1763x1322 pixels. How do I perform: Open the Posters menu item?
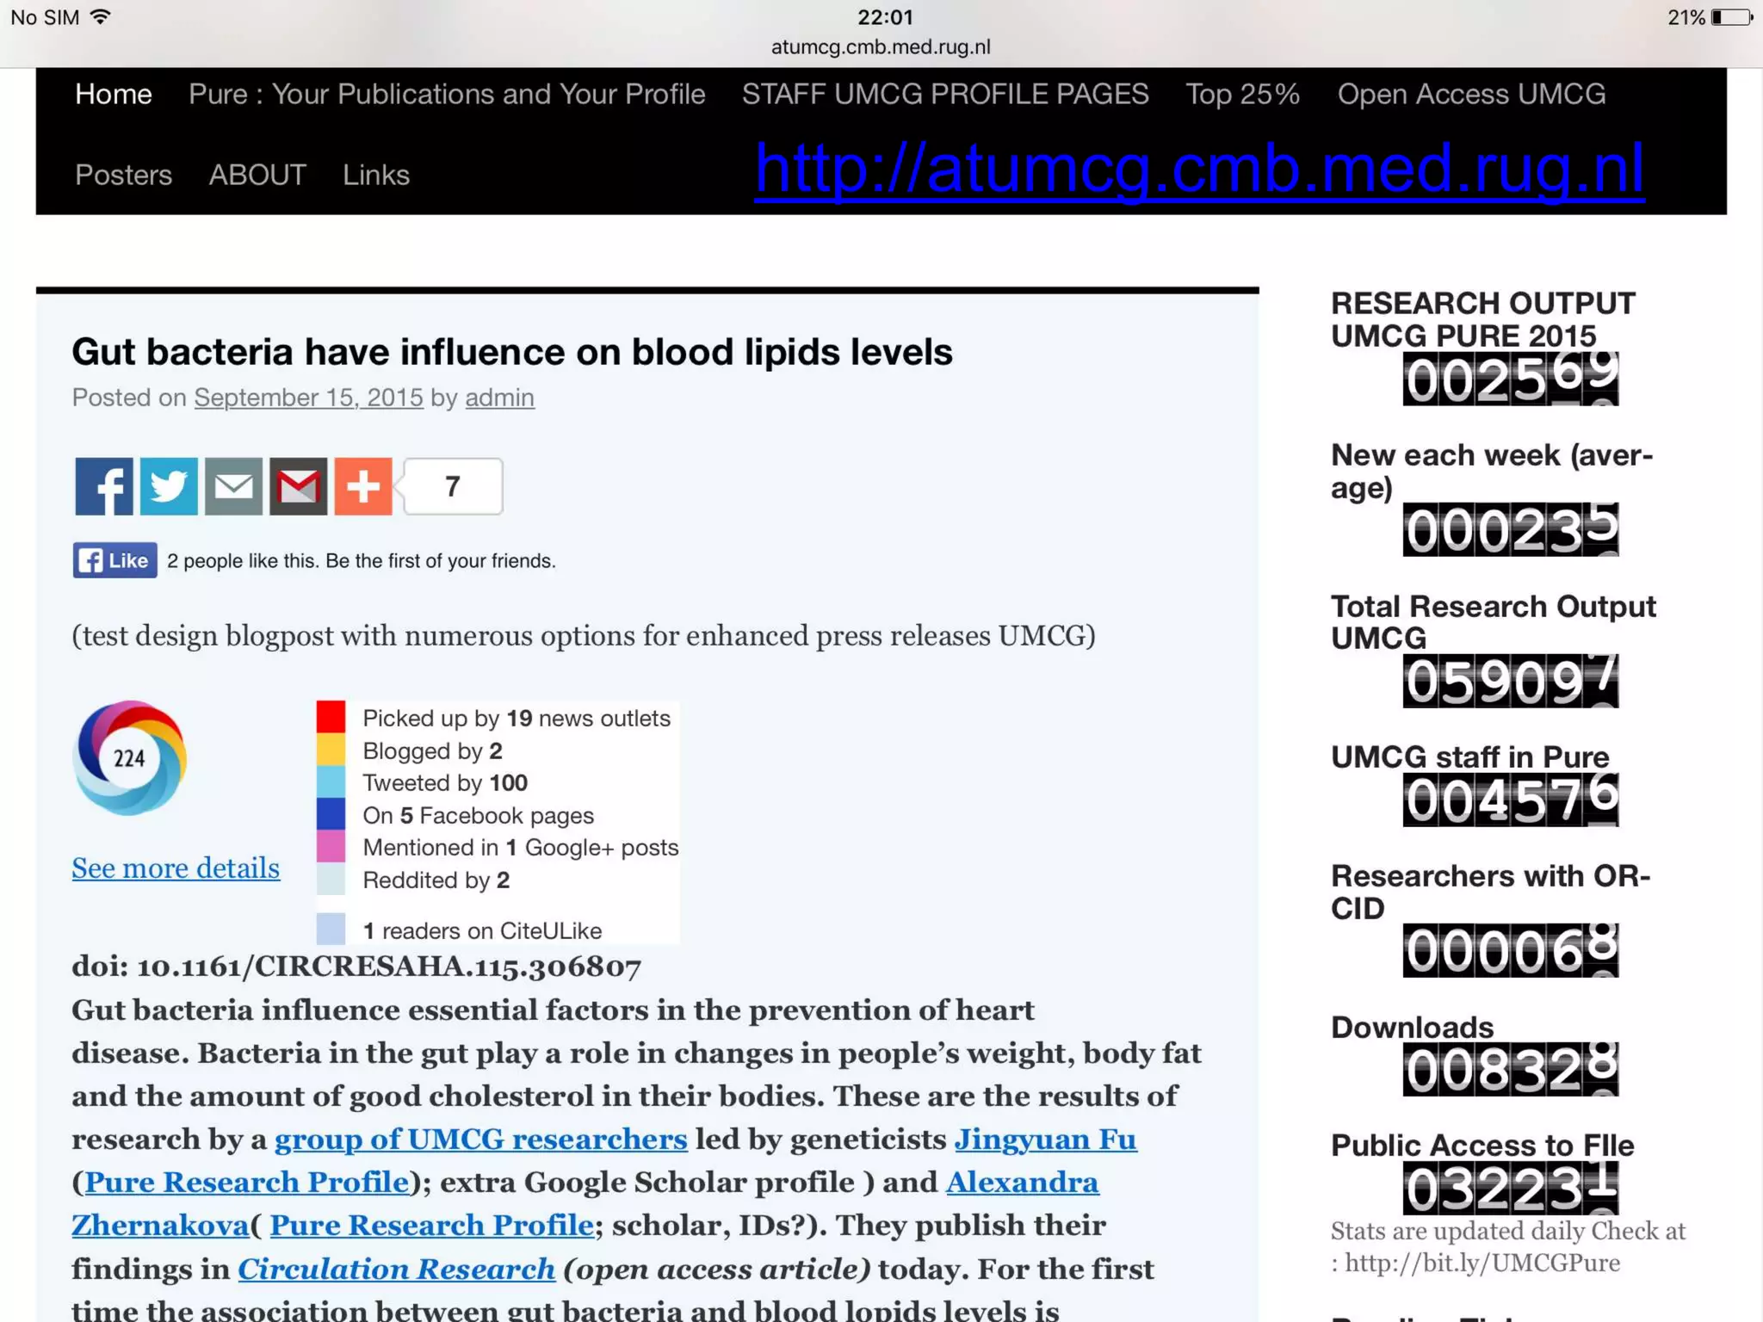(123, 175)
